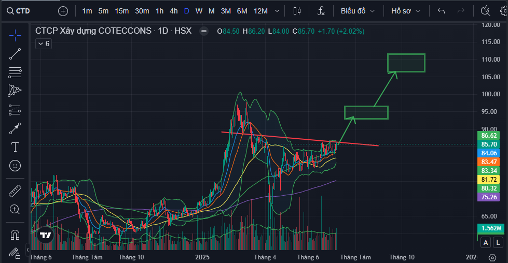The image size is (508, 263).
Task: Toggle lock all drawings pencil icon
Action: 15,253
